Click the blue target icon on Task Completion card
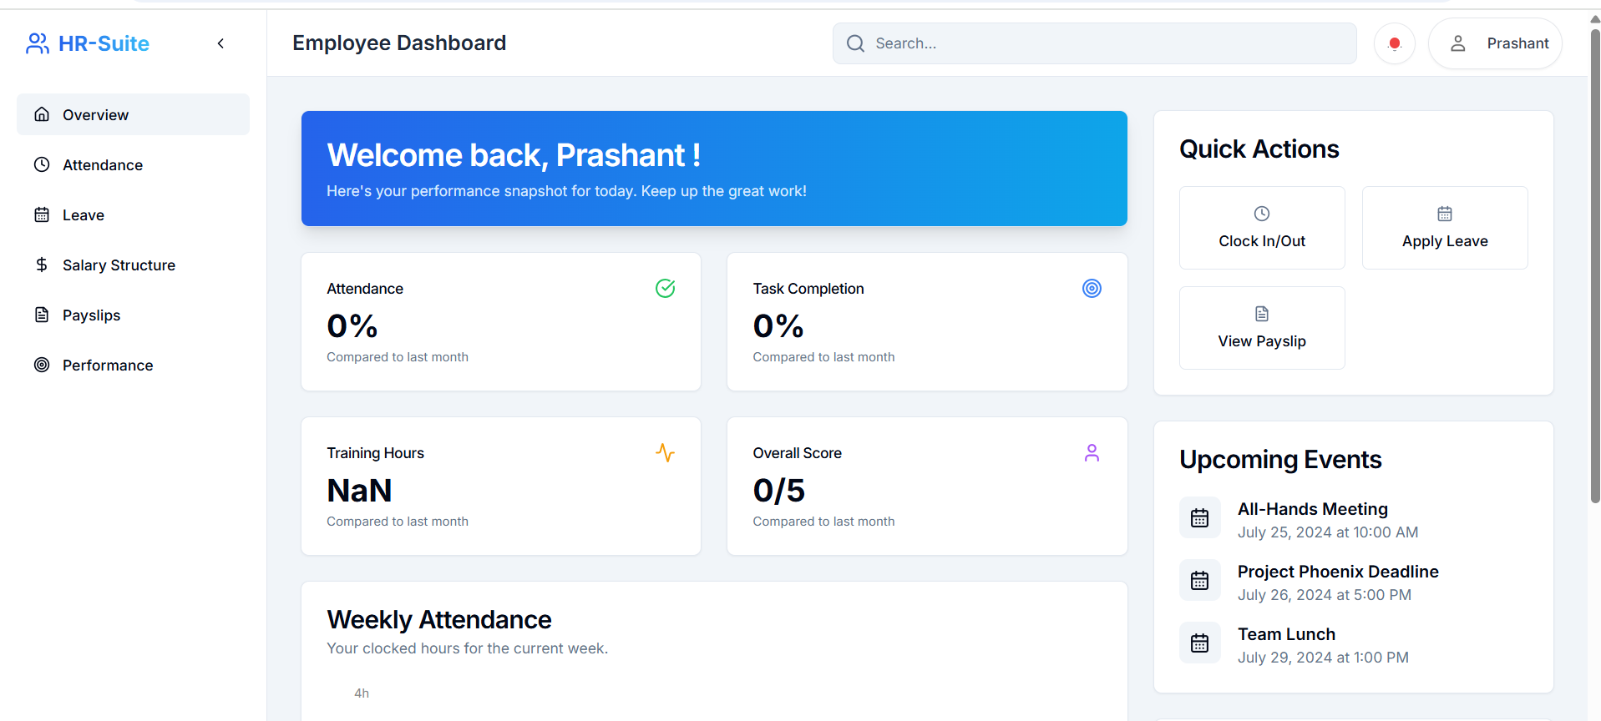 tap(1092, 288)
